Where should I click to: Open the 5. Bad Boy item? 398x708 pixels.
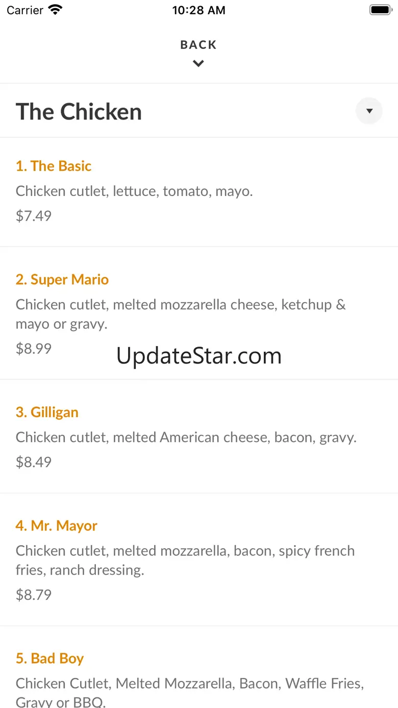49,658
